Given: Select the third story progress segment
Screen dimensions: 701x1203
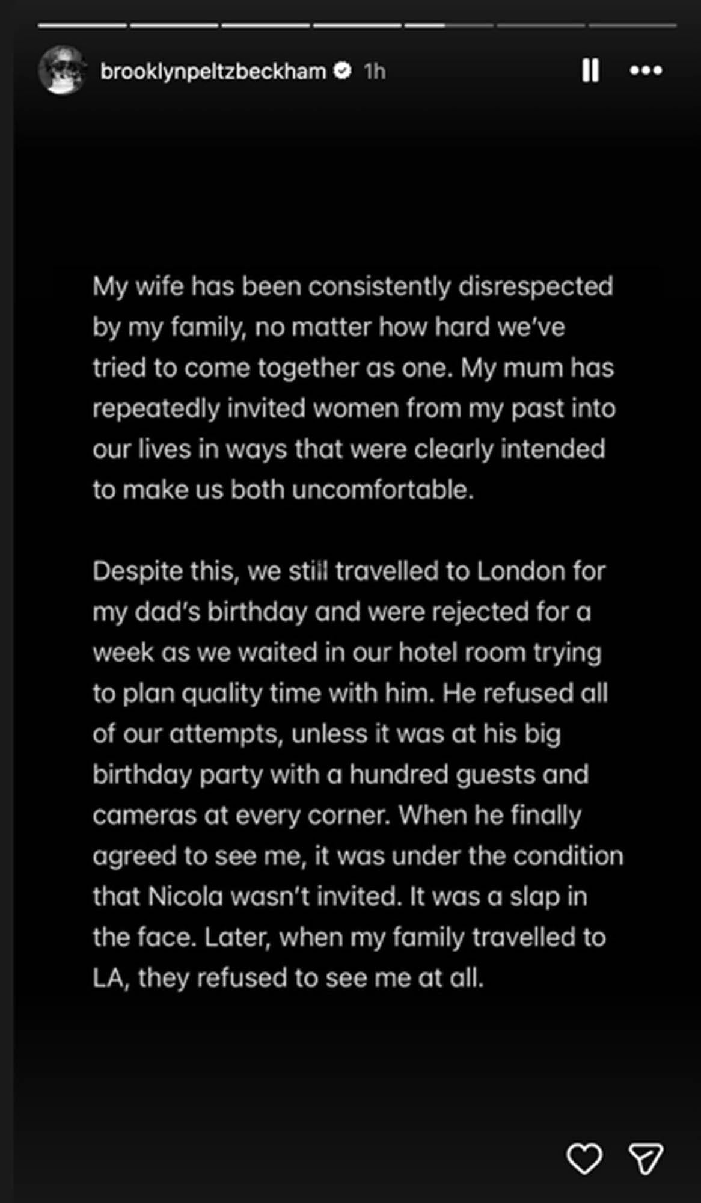Looking at the screenshot, I should [x=266, y=25].
